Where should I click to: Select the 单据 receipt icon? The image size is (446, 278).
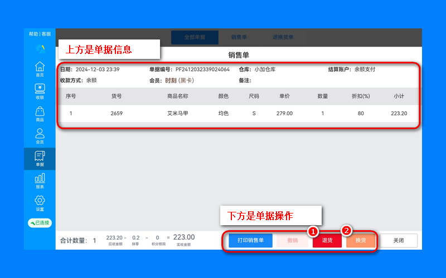tap(40, 158)
